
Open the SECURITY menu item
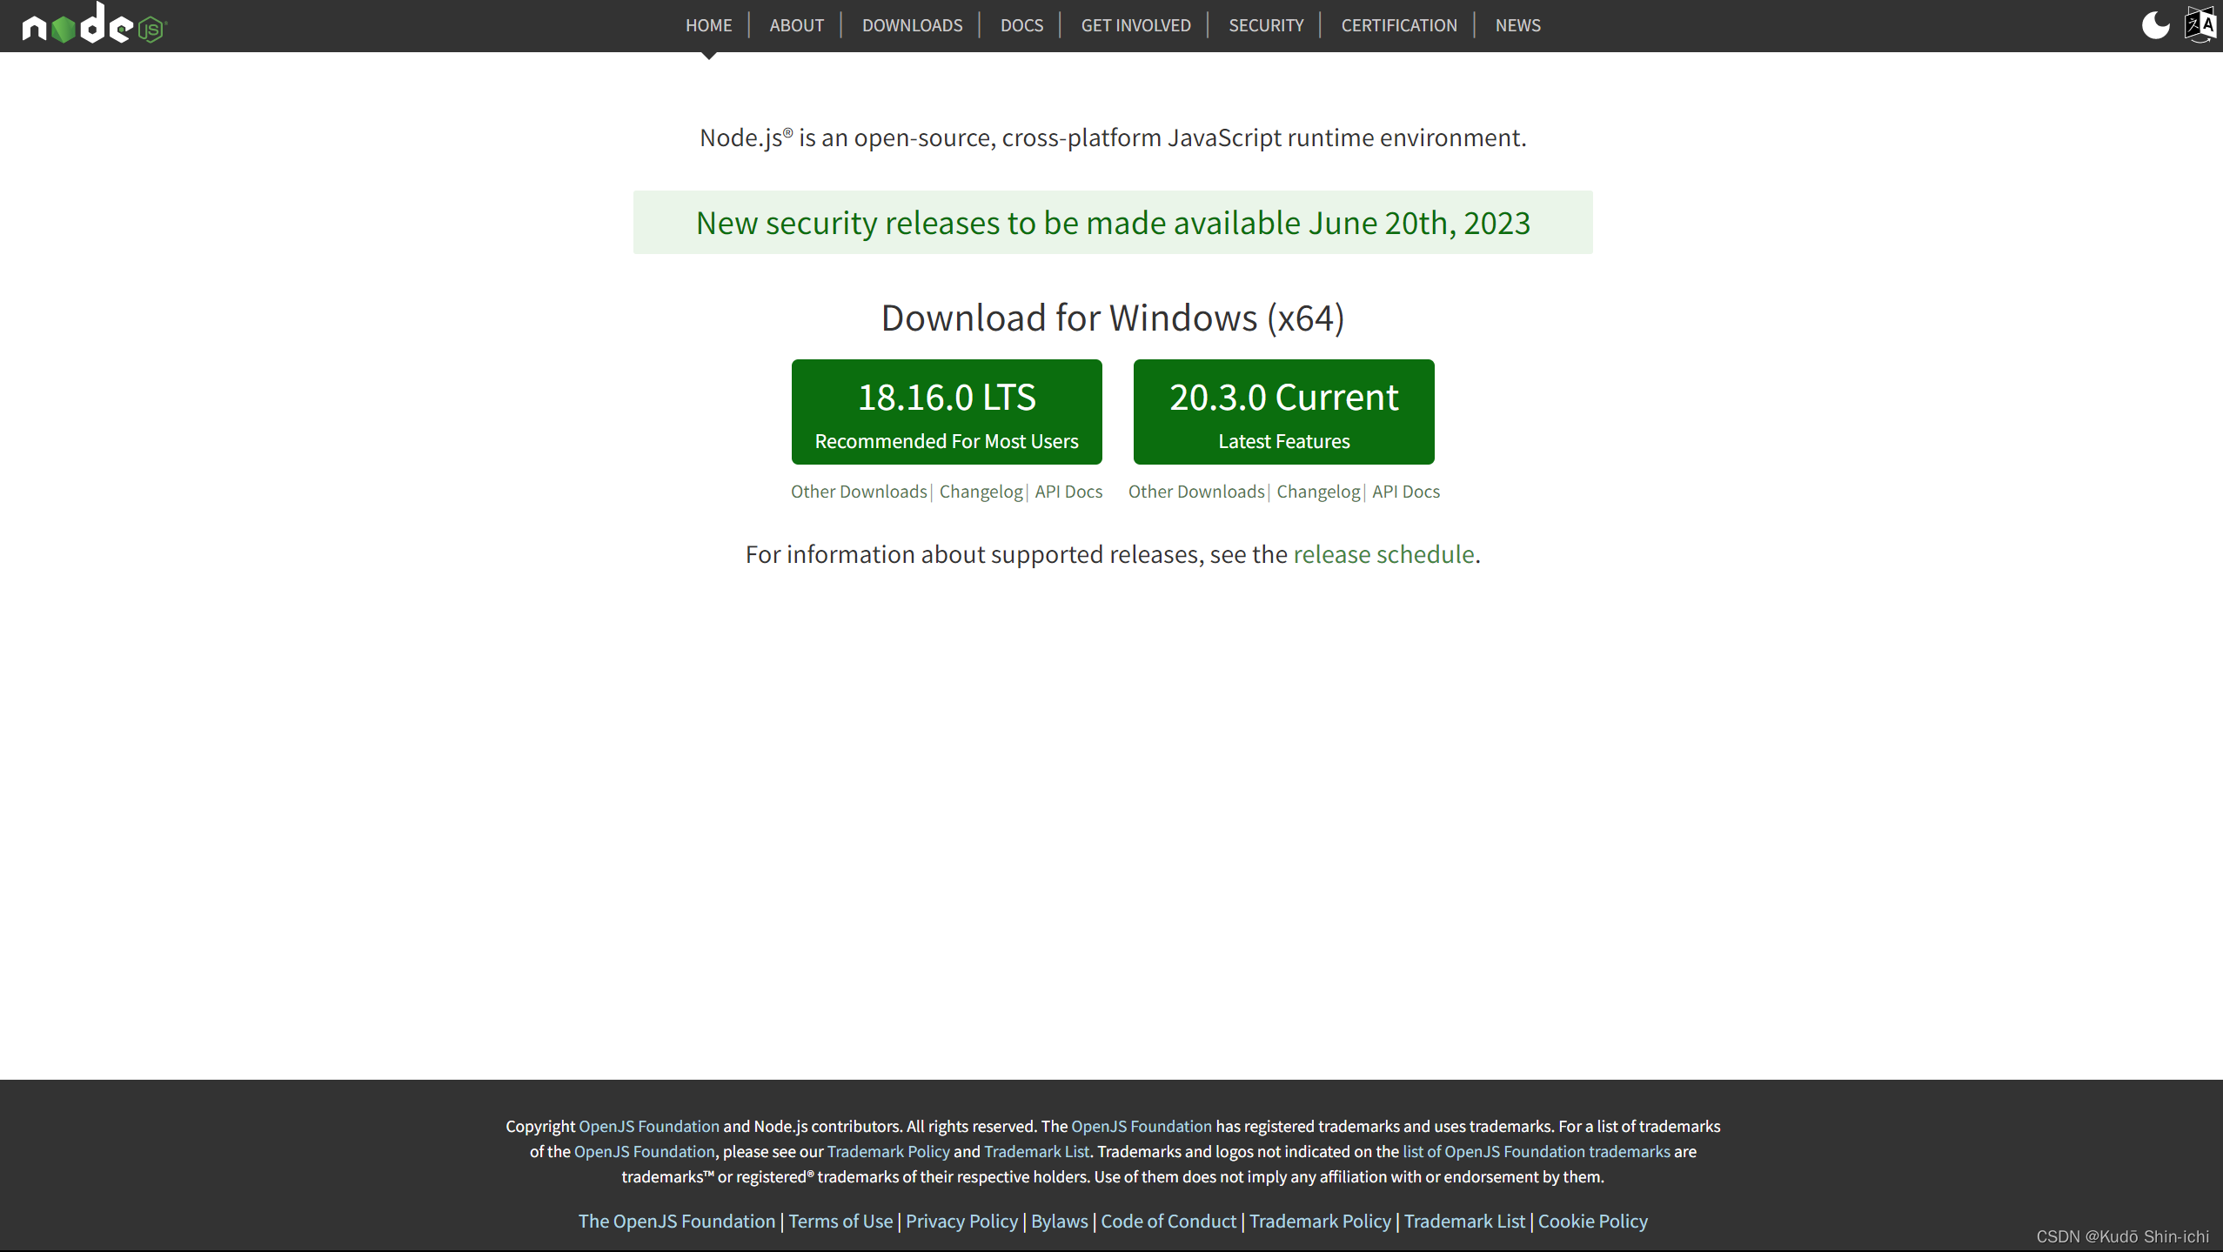(x=1266, y=25)
